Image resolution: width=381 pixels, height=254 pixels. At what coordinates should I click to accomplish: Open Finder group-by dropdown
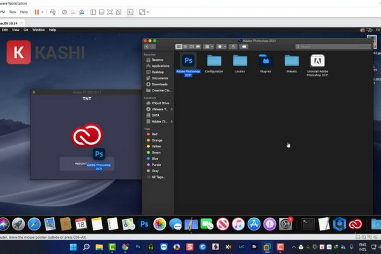click(209, 46)
